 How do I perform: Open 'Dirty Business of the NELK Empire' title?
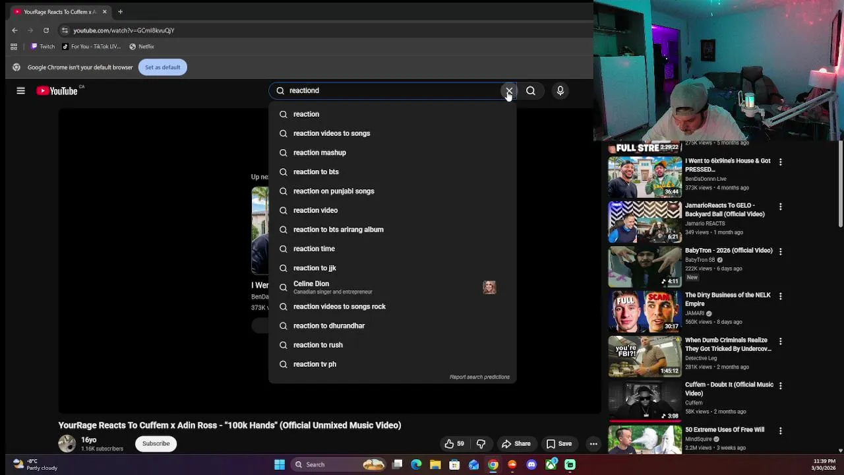[x=728, y=300]
